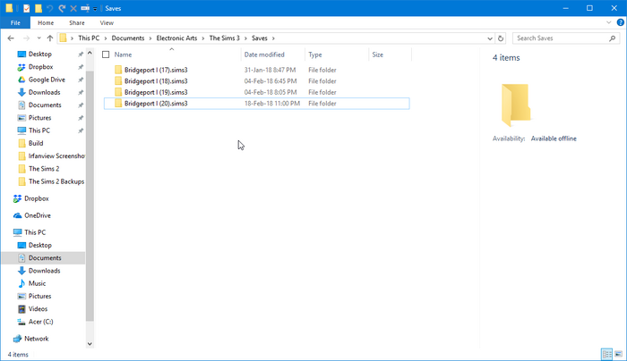Viewport: 627px width, 361px height.
Task: Click the Properties checkmark icon in title bar
Action: (x=26, y=8)
